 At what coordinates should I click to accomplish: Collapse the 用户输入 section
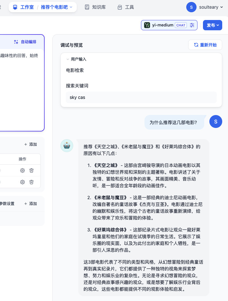tap(67, 59)
